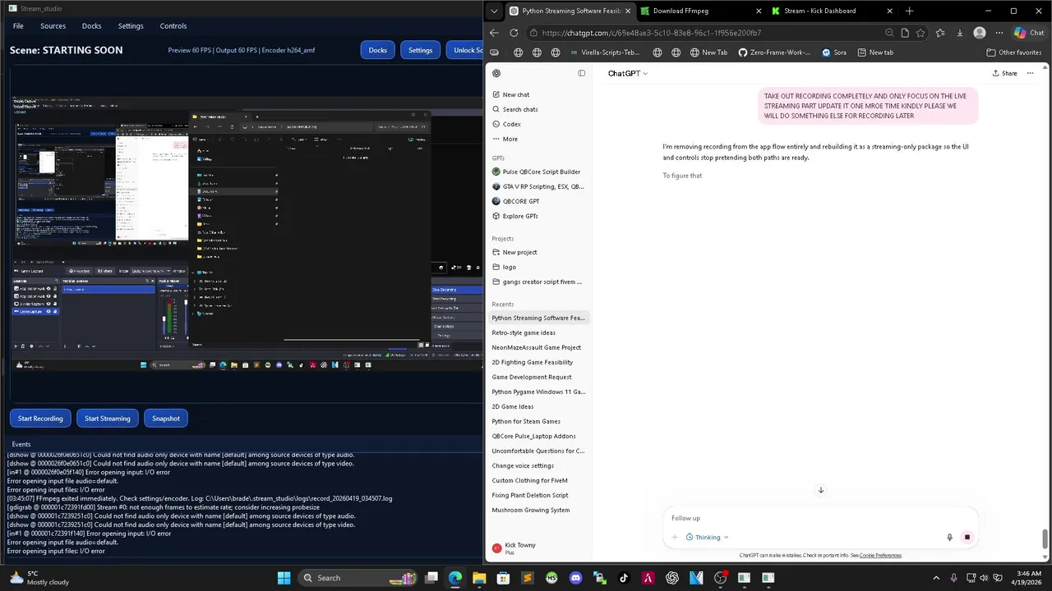Image resolution: width=1052 pixels, height=591 pixels.
Task: Open gangs creator script fivem project
Action: click(x=538, y=282)
